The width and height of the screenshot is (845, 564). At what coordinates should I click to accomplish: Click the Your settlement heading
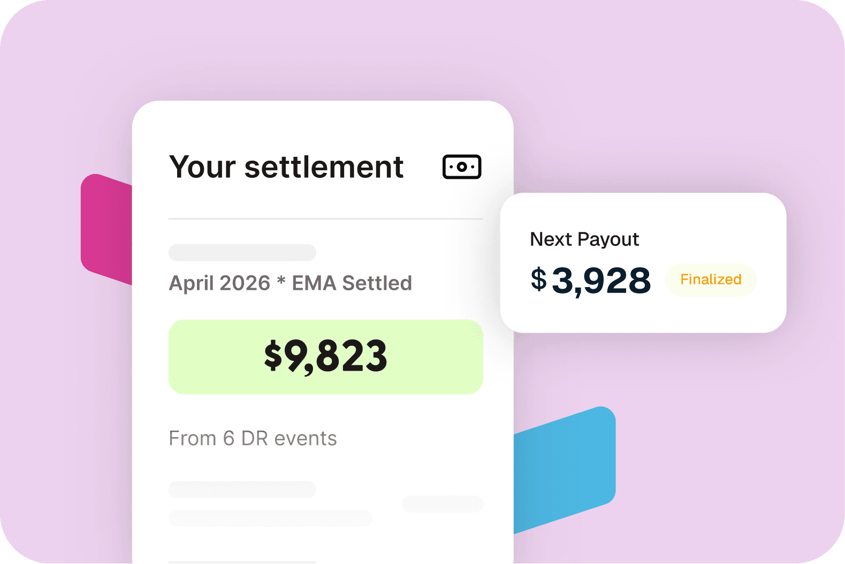point(286,167)
